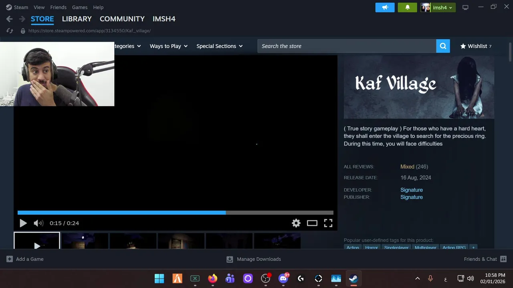Click the Steam icon in the taskbar

click(353, 278)
